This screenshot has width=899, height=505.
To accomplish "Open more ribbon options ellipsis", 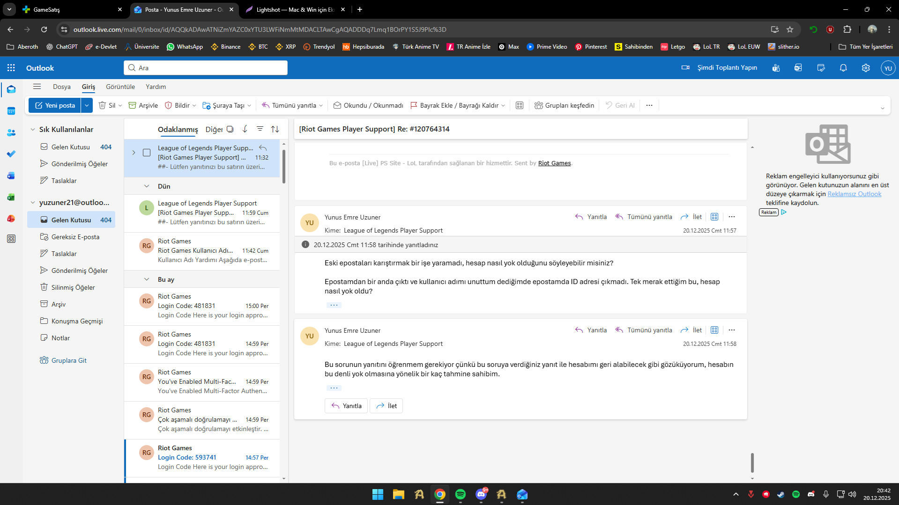I will (x=649, y=105).
